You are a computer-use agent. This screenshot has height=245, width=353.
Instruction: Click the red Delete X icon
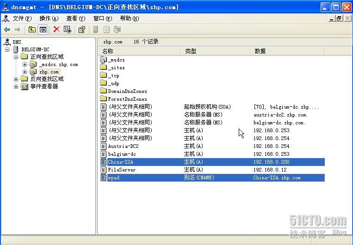pyautogui.click(x=56, y=29)
